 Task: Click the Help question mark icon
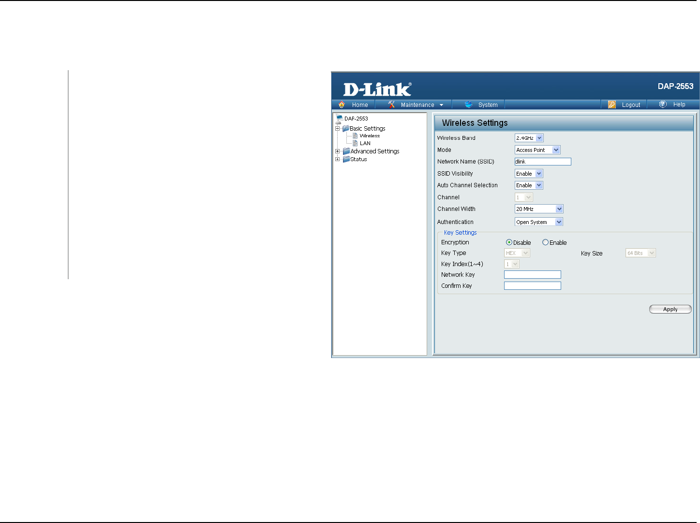663,105
